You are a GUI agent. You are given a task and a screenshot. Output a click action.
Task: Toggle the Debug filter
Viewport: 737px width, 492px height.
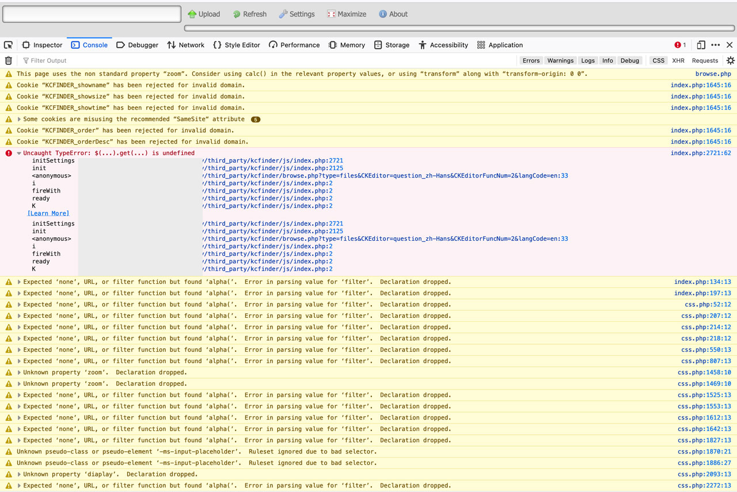(629, 60)
